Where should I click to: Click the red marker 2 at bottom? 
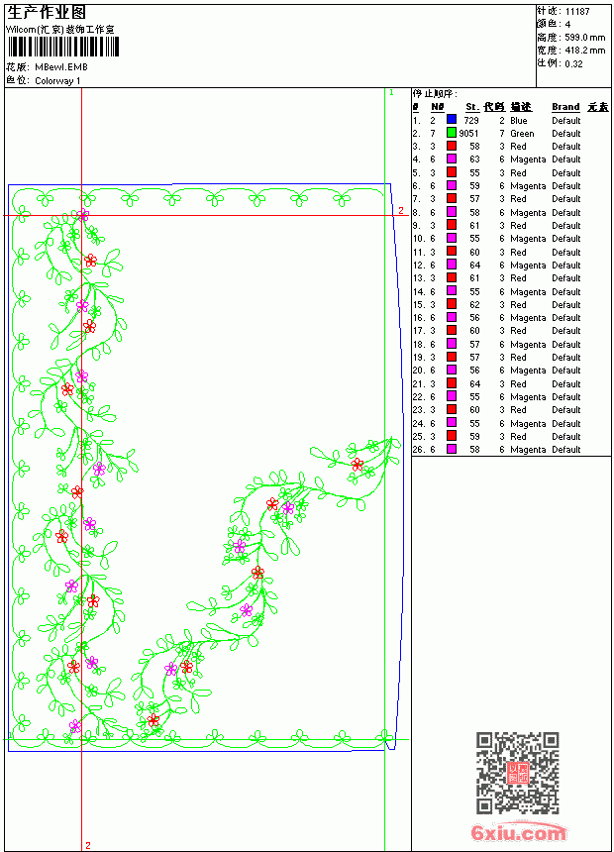(x=88, y=845)
